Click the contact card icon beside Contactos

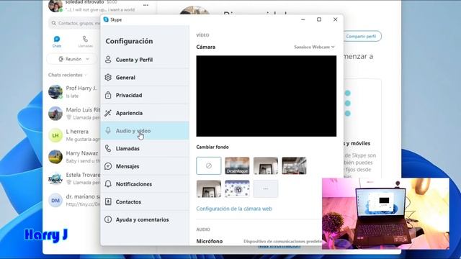108,201
